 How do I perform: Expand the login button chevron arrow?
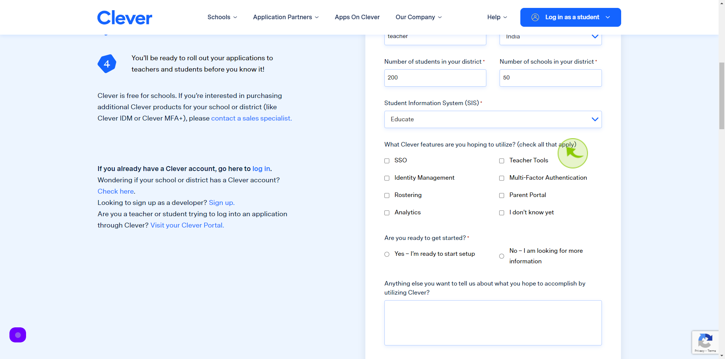point(608,17)
